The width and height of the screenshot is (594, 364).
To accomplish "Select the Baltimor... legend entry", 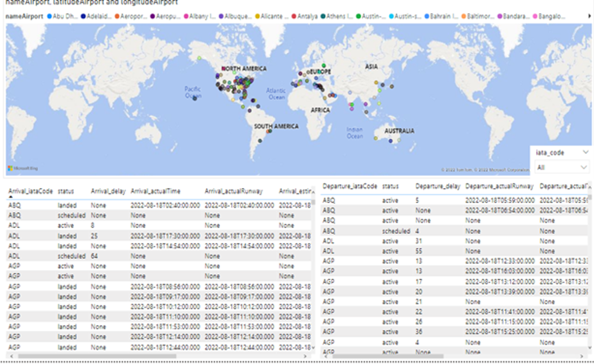I will (x=478, y=16).
